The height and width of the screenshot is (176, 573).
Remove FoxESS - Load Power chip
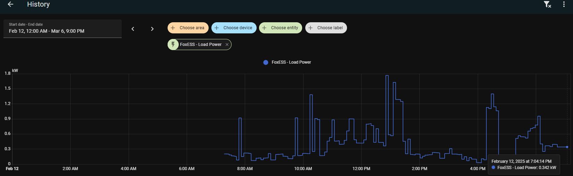(227, 45)
